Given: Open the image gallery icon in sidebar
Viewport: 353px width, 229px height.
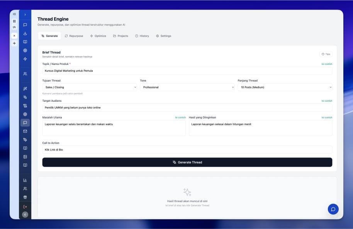Looking at the screenshot, I should click(x=25, y=157).
